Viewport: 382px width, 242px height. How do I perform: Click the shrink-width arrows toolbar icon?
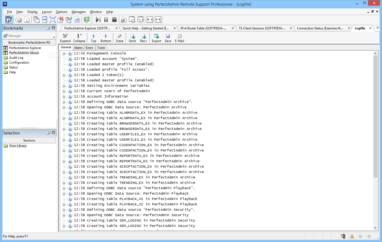click(150, 20)
